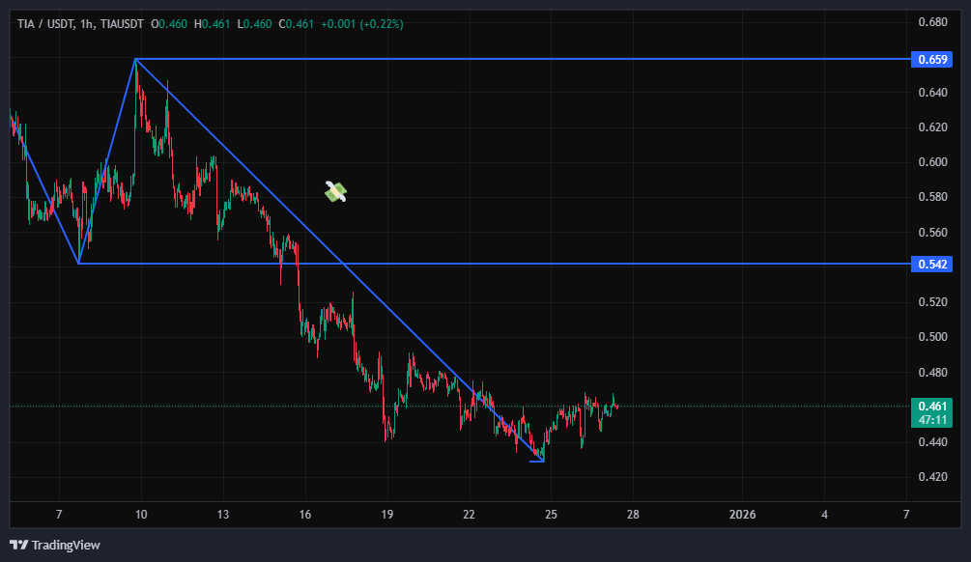
Task: Click the TradingView logo link
Action: 55,545
